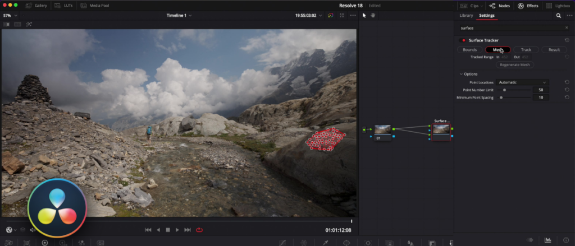Switch to the Settings tab

pos(487,15)
